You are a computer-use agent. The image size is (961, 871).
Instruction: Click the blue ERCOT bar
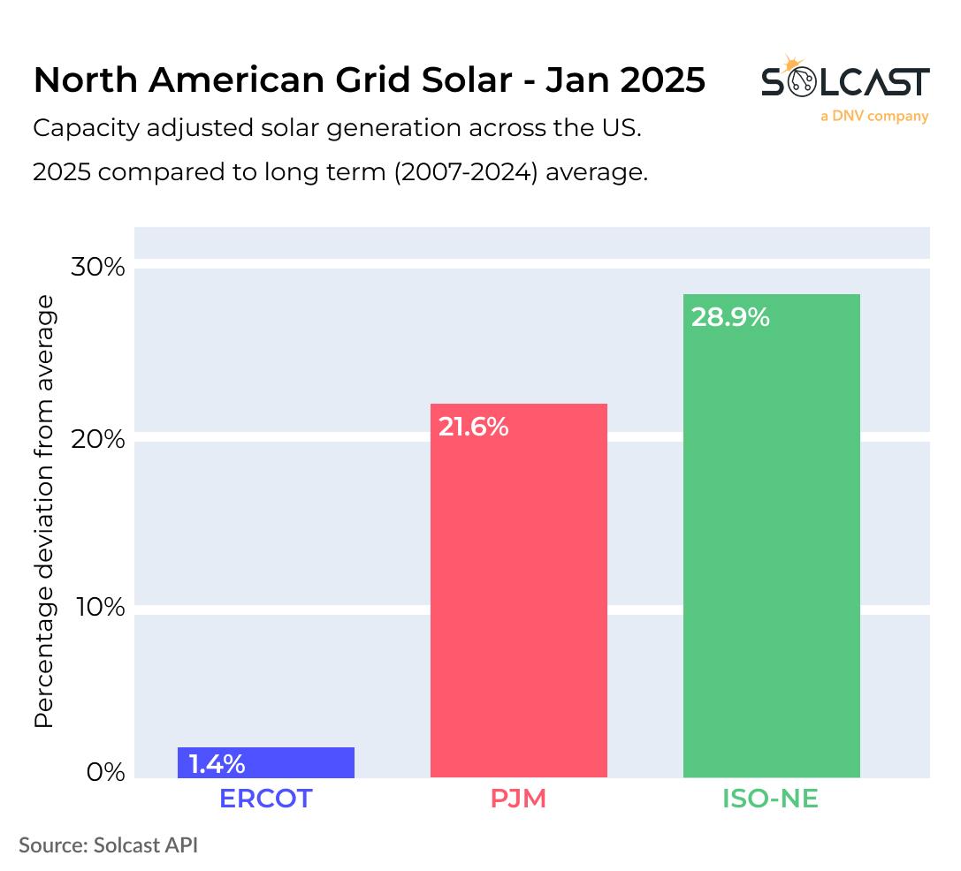click(x=265, y=762)
